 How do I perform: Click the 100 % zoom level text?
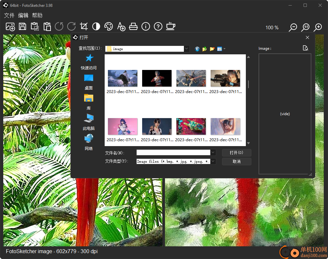(272, 28)
